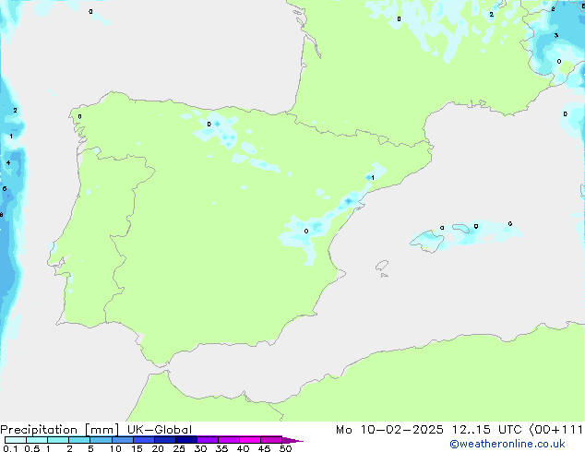Click the '25' legend tick label
585x452 pixels.
point(179,448)
